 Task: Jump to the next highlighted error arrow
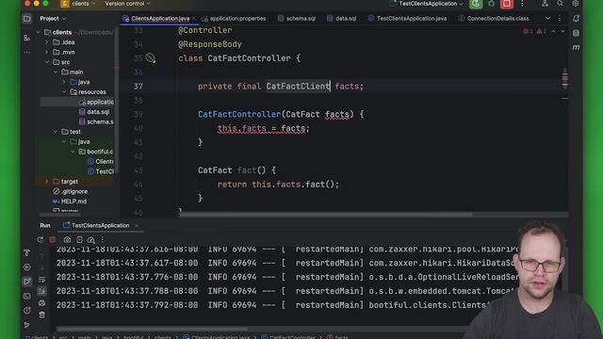pos(562,31)
